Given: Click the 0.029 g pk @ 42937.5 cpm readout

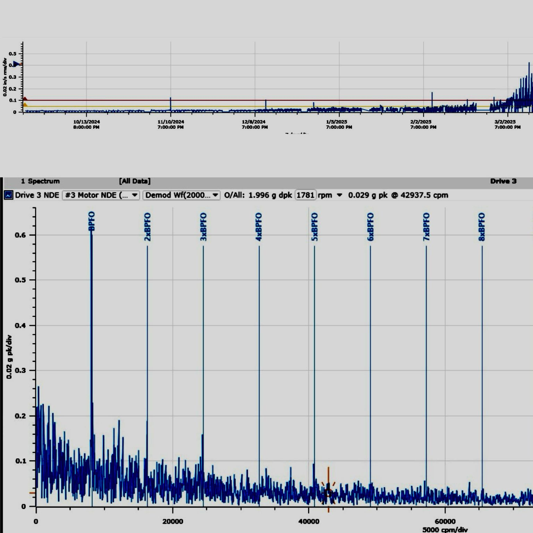Looking at the screenshot, I should point(398,195).
